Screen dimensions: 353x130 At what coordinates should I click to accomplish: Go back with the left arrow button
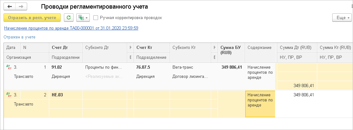[x=10, y=6]
